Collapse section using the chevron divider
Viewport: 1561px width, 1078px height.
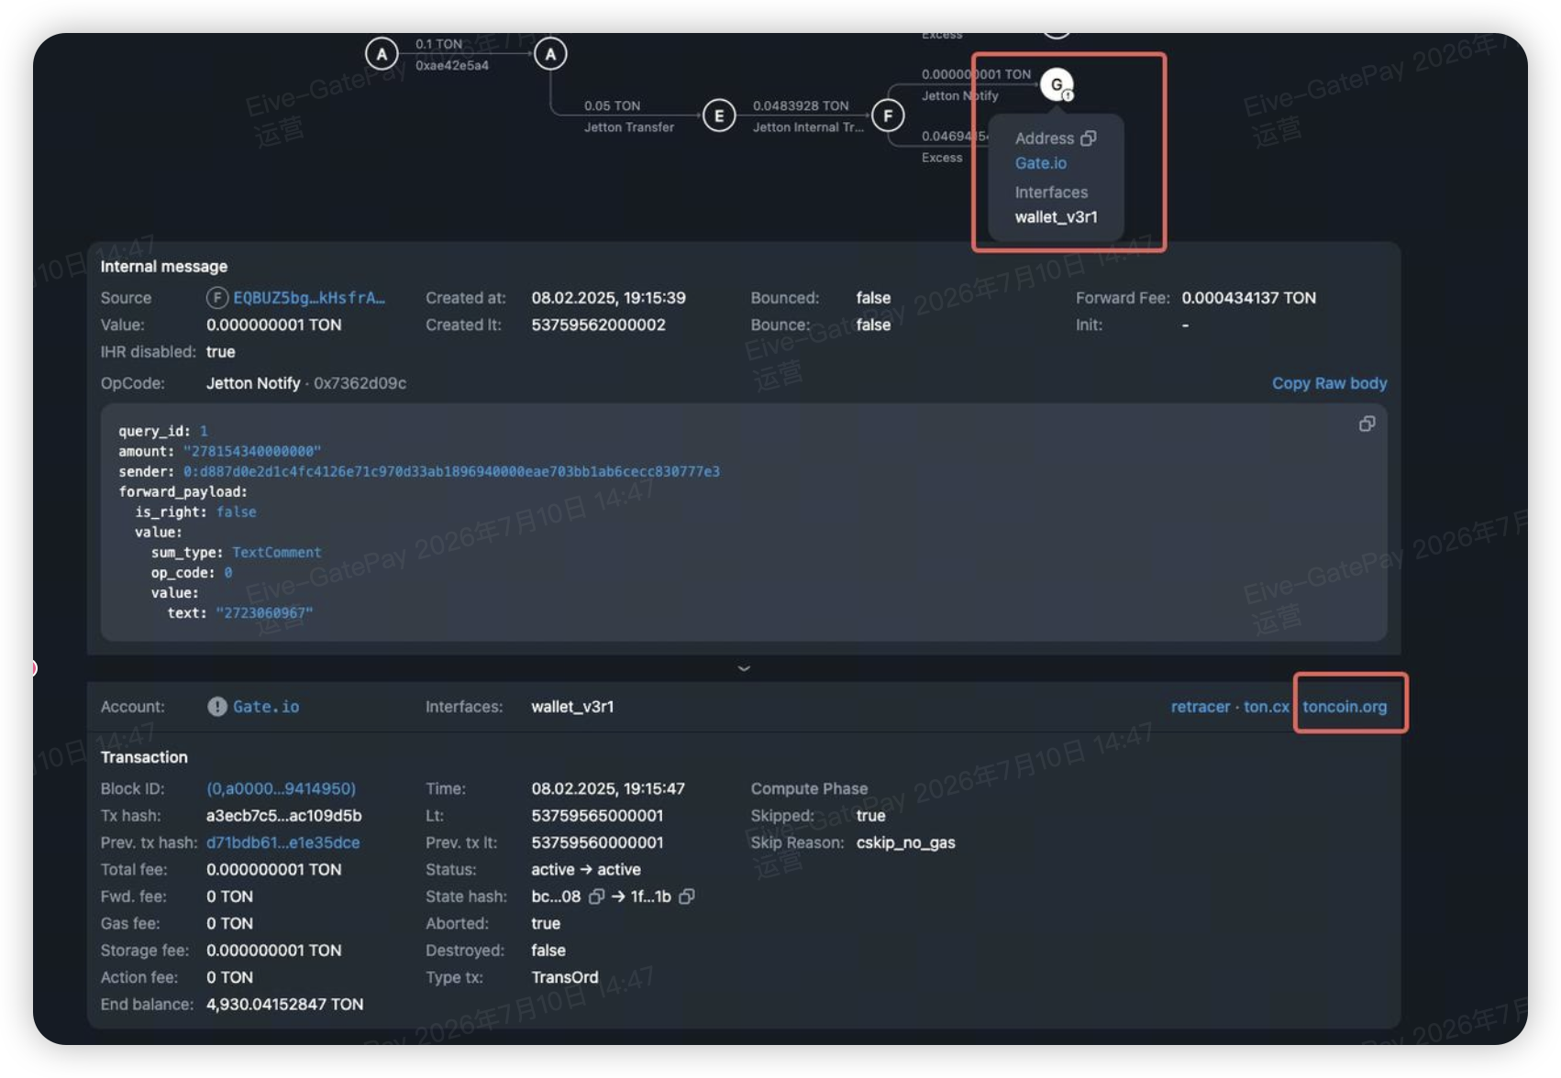[x=744, y=668]
